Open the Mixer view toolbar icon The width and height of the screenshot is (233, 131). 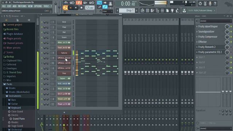[x=162, y=11]
